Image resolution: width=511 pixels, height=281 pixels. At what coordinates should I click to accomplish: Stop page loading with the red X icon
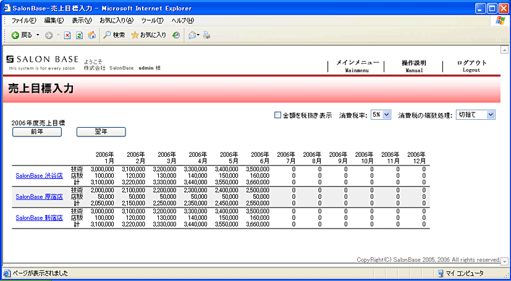(67, 35)
